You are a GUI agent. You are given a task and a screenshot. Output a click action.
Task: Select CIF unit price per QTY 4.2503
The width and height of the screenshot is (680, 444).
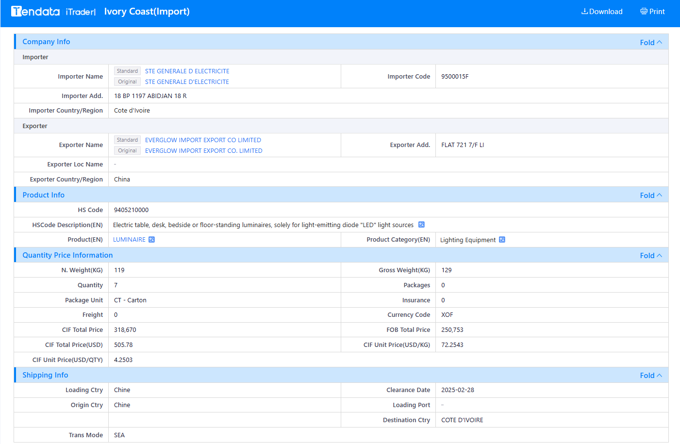tap(123, 360)
